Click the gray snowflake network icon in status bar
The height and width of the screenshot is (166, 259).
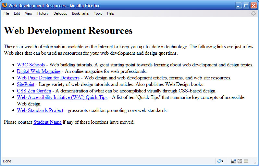240,161
